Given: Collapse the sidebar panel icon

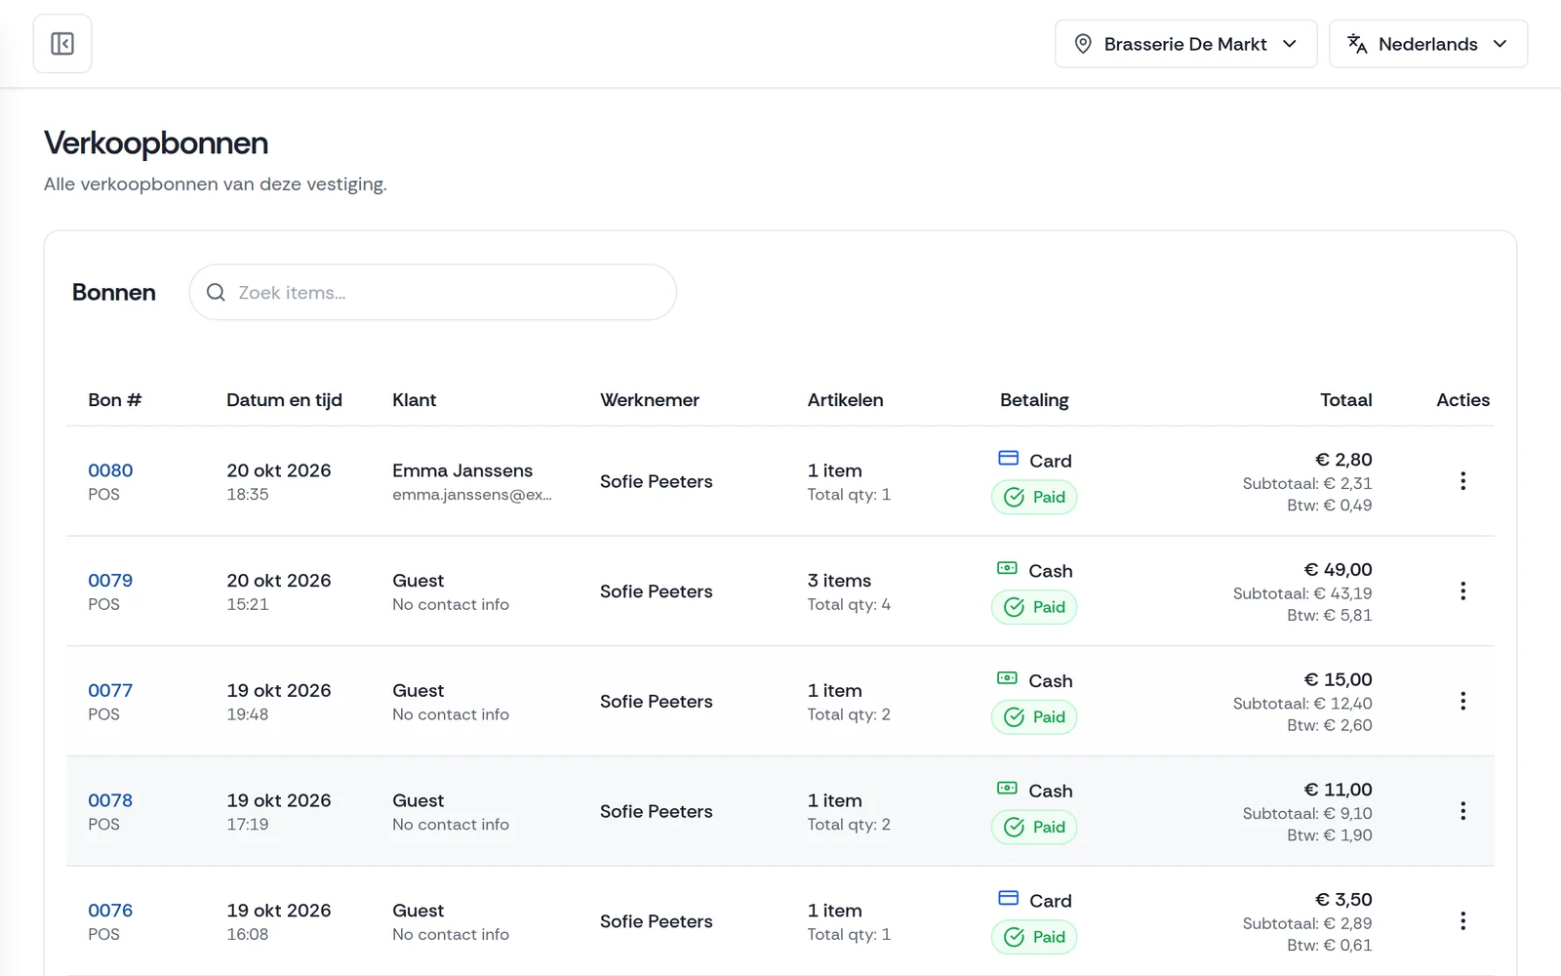Looking at the screenshot, I should tap(62, 44).
